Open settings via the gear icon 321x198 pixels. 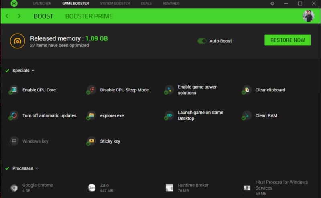[x=272, y=3]
